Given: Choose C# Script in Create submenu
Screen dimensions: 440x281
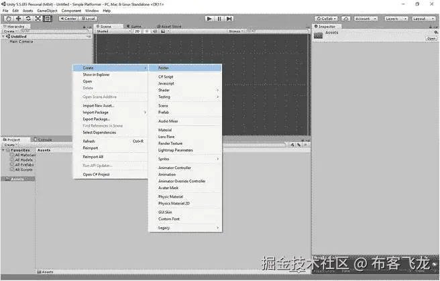Looking at the screenshot, I should (185, 76).
